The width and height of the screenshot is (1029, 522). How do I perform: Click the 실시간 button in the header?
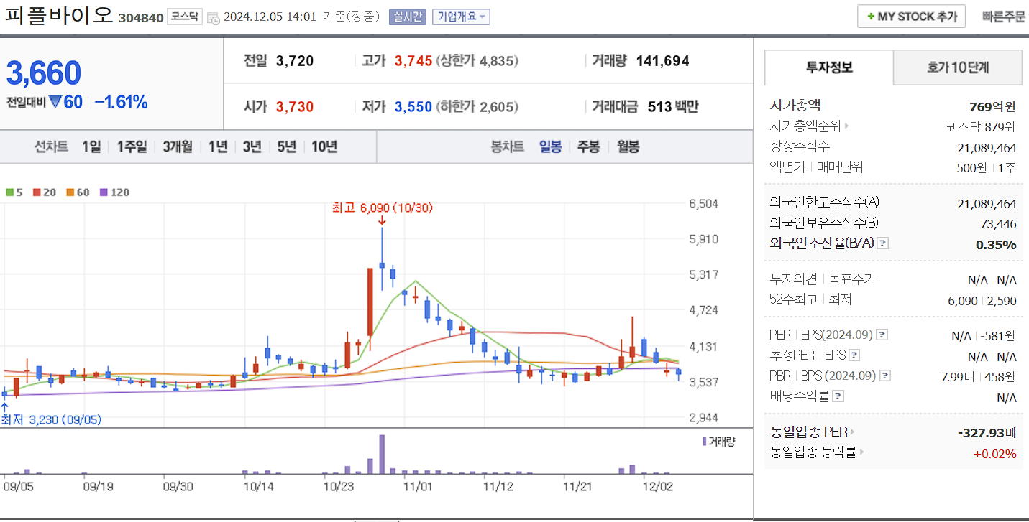click(407, 17)
